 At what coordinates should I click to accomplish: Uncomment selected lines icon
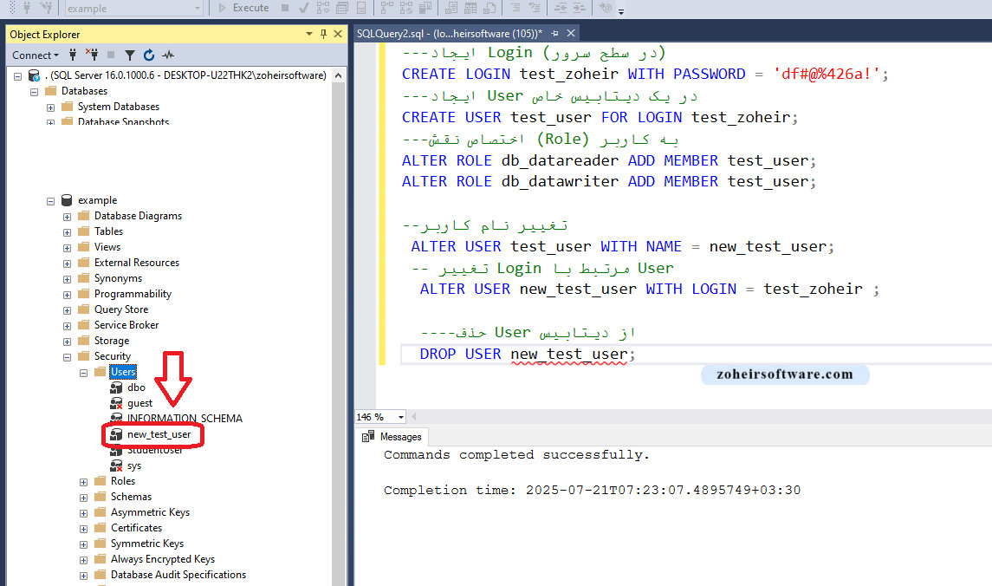[535, 8]
